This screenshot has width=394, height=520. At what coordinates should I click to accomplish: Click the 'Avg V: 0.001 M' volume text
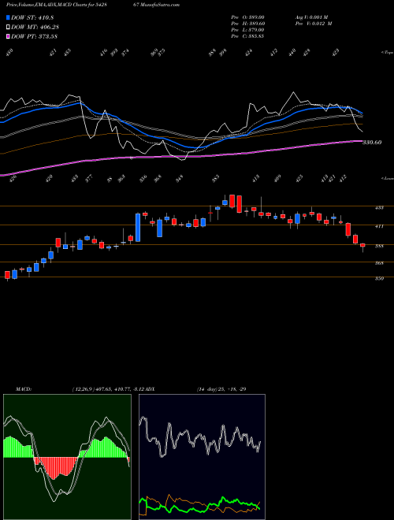click(311, 17)
